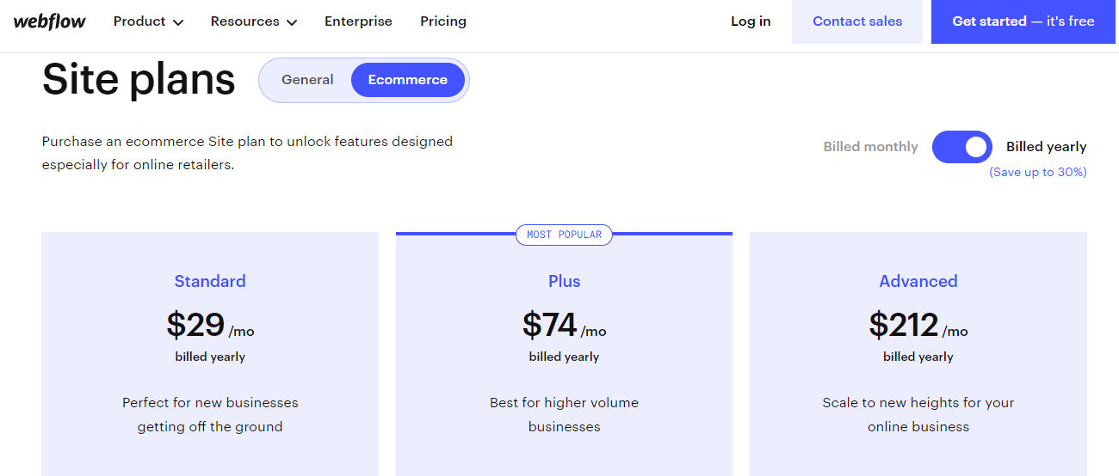Click the Contact sales button

pos(857,21)
